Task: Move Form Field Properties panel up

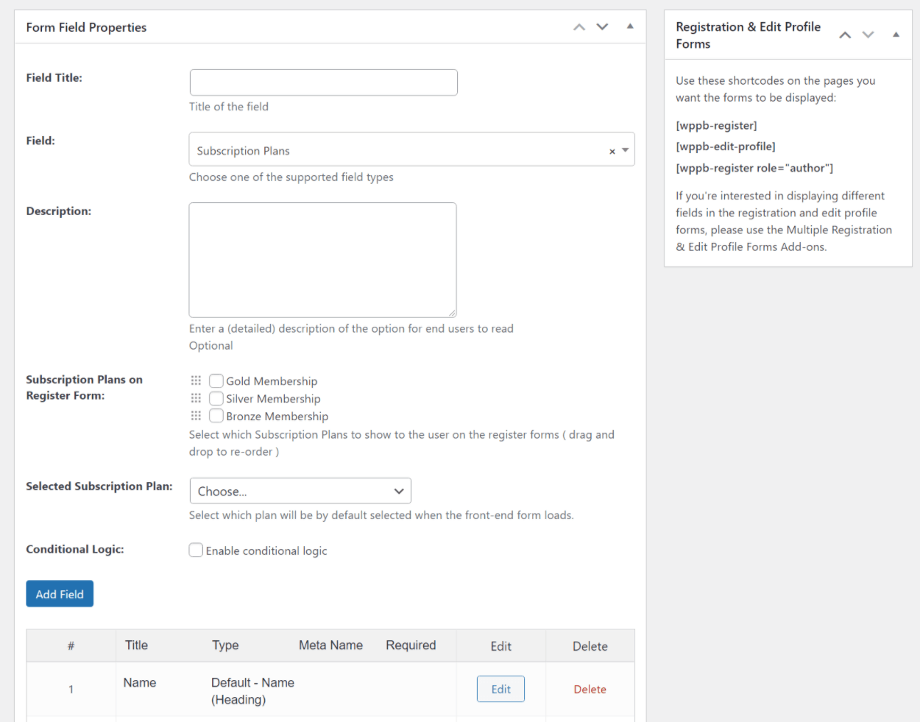Action: (x=579, y=27)
